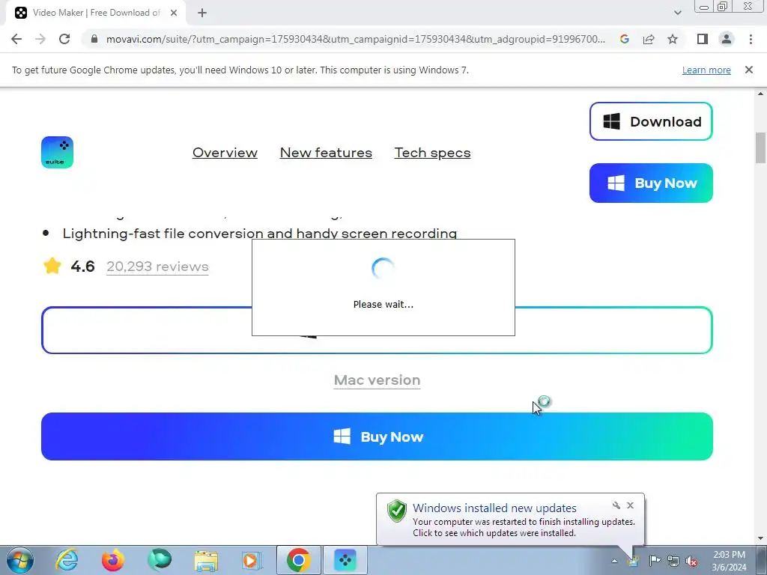
Task: Launch Internet Explorer from taskbar
Action: [67, 560]
